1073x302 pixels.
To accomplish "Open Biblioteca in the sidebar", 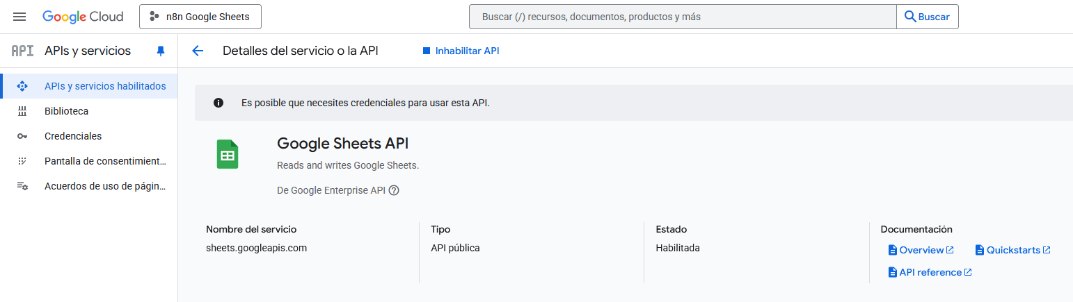I will click(66, 111).
